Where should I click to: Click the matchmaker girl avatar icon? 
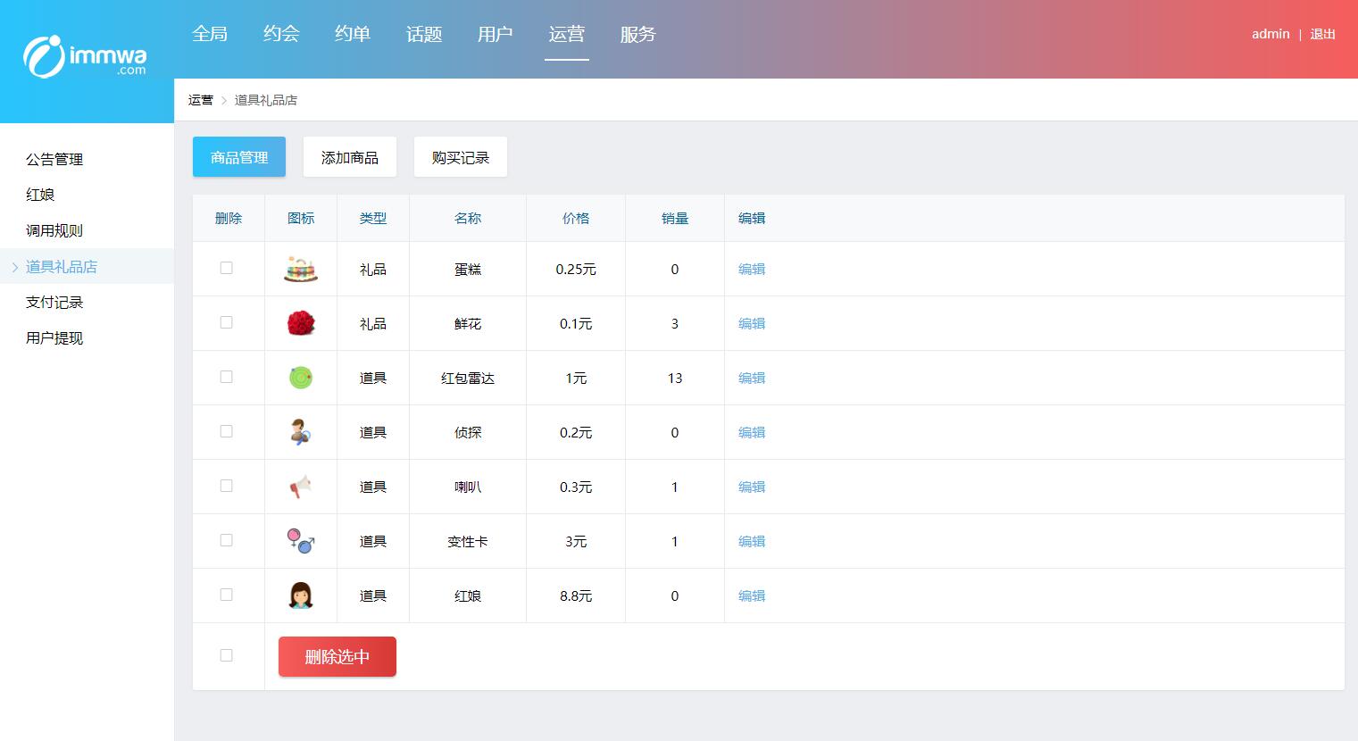click(x=301, y=595)
